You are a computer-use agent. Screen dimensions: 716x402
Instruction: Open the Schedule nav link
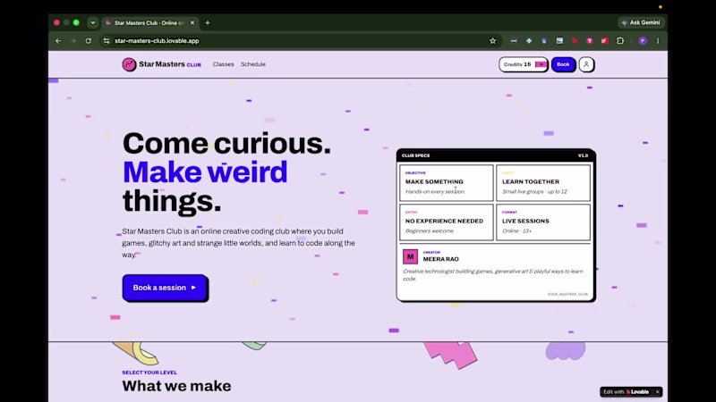[253, 64]
